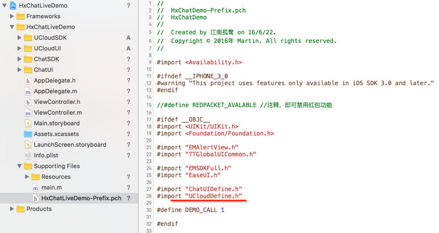Screen dimensions: 439x233
Task: Click the ChatUI folder icon
Action: [x=28, y=70]
